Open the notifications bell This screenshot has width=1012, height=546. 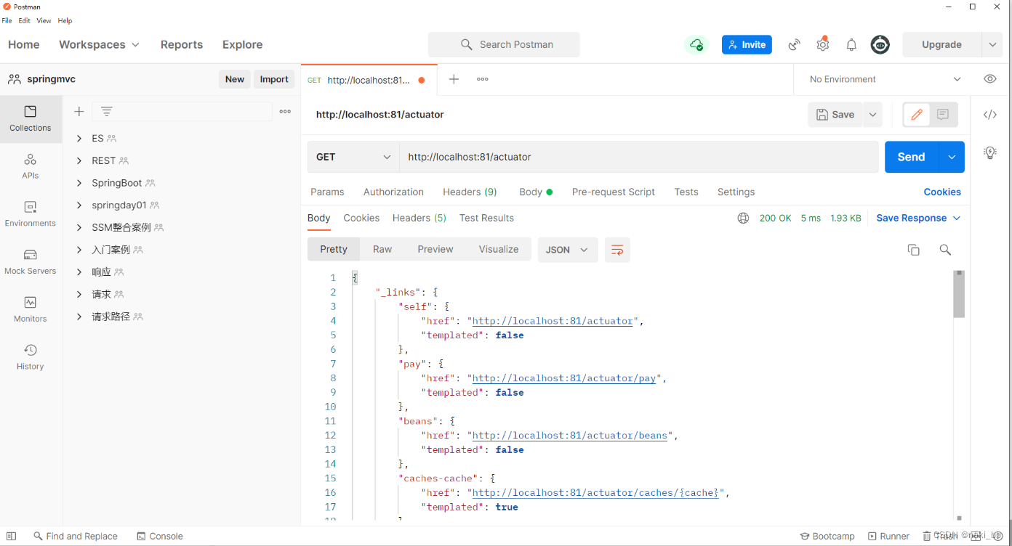point(851,44)
